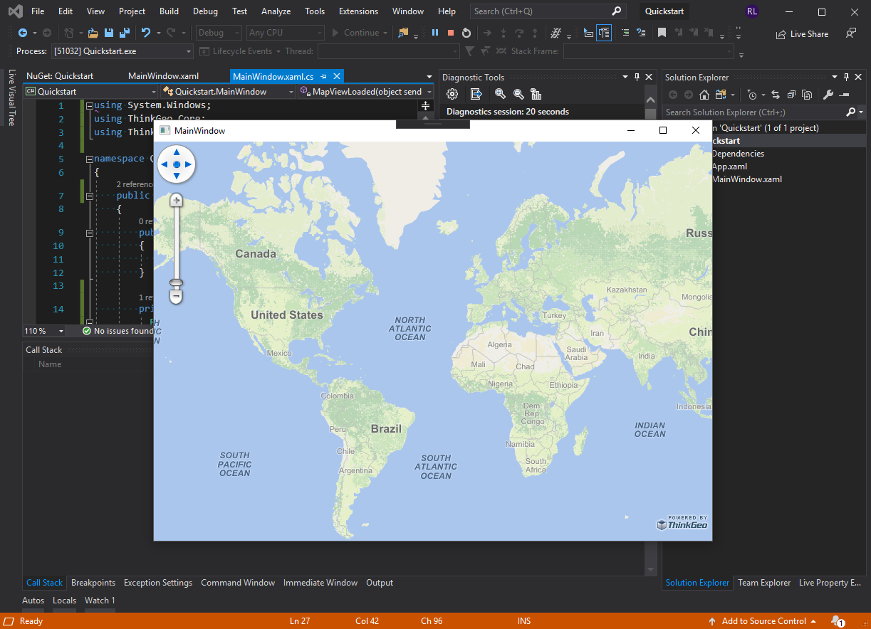Image resolution: width=871 pixels, height=629 pixels.
Task: Restart the debugger from the toolbar
Action: (x=466, y=33)
